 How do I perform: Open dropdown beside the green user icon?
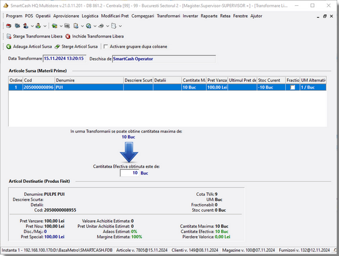click(x=45, y=26)
